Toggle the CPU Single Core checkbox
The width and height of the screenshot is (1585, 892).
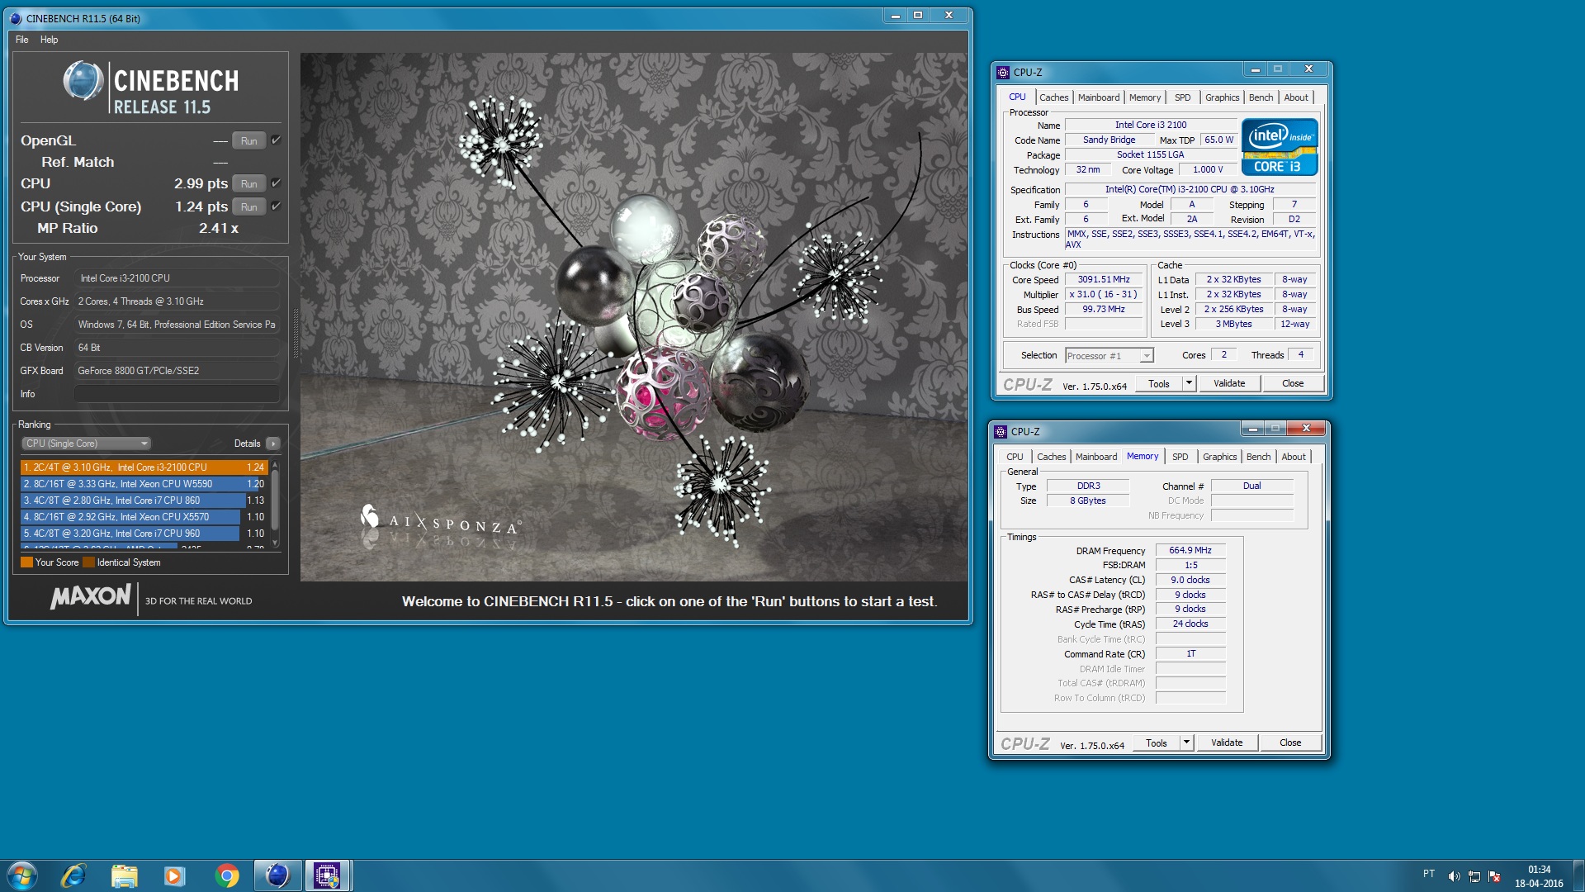[x=277, y=206]
